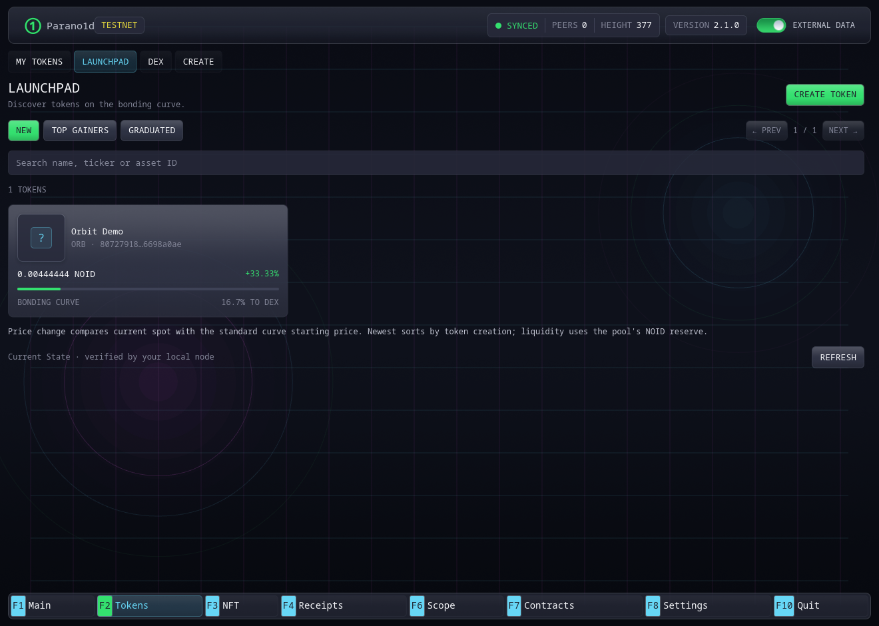Click the 16.7% TO DEX label
Screen dimensions: 879x626
click(250, 302)
